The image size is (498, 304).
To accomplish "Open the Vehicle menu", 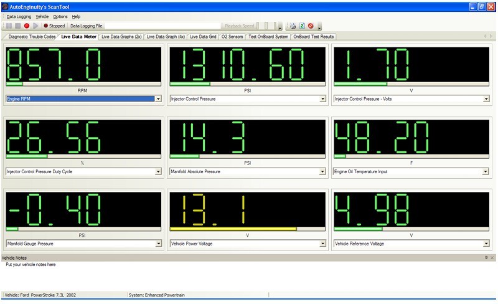I will click(42, 16).
